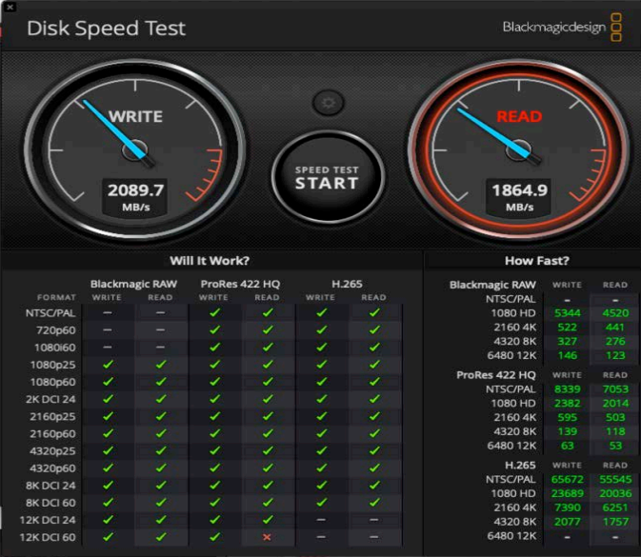The height and width of the screenshot is (557, 641).
Task: Click the write speed value 2089.7
Action: tap(135, 190)
